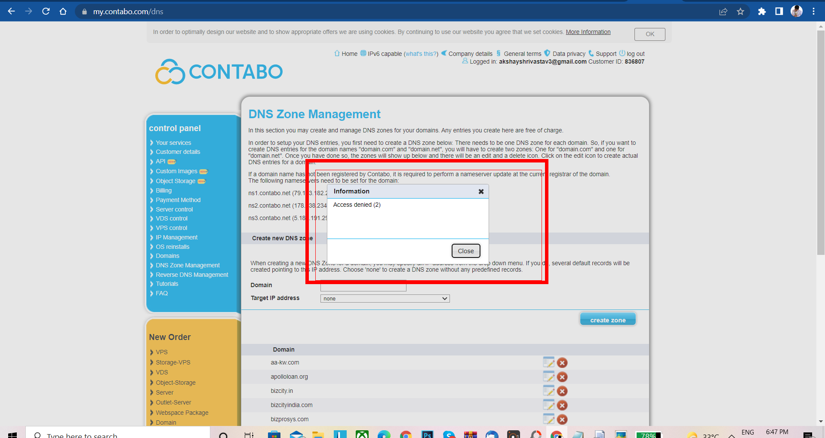Bookmark this page with the star icon
The height and width of the screenshot is (438, 825).
[x=740, y=12]
